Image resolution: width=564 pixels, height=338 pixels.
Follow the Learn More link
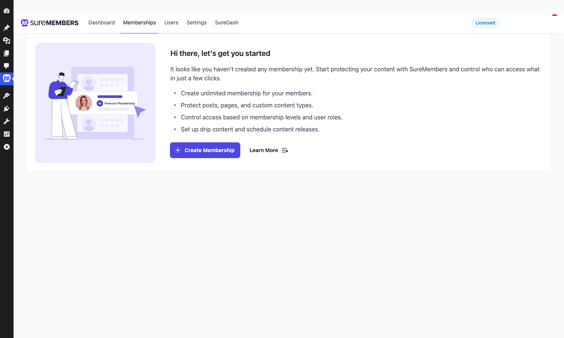[269, 150]
